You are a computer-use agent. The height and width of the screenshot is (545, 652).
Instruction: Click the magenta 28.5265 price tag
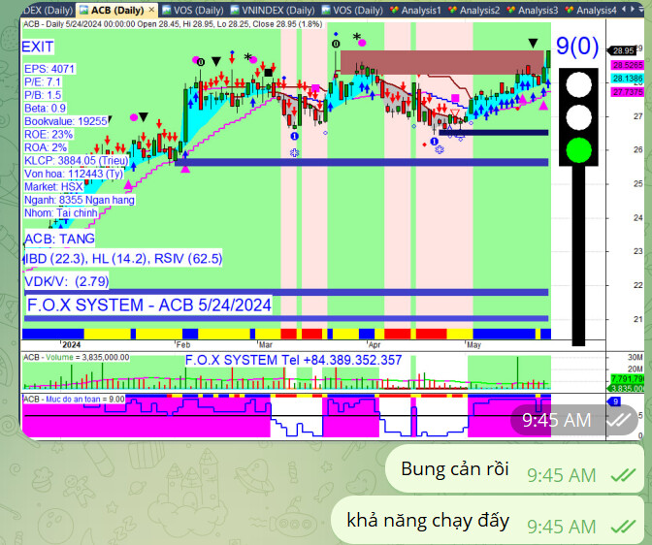click(628, 65)
